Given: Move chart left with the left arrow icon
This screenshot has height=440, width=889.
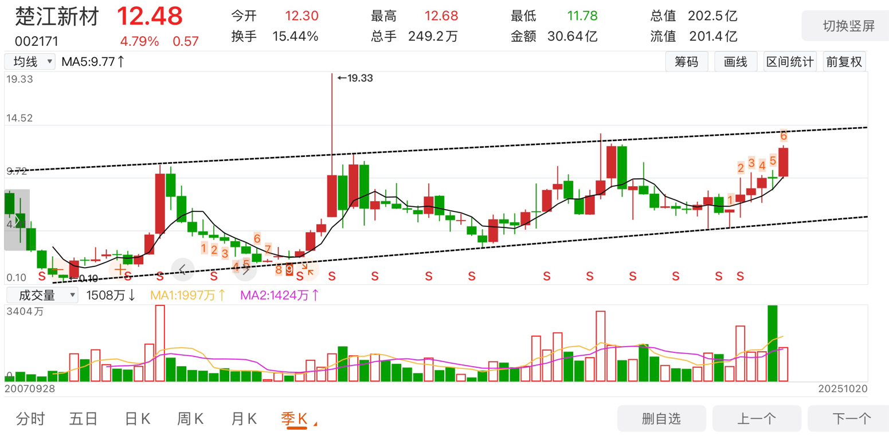Looking at the screenshot, I should (x=183, y=269).
